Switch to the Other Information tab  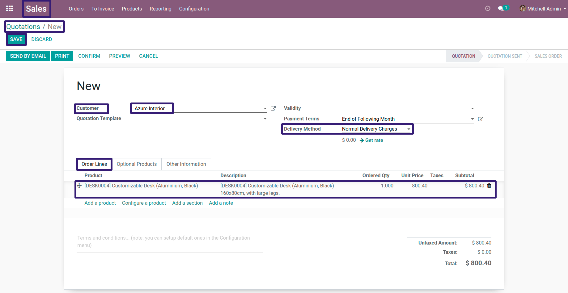[x=186, y=164]
